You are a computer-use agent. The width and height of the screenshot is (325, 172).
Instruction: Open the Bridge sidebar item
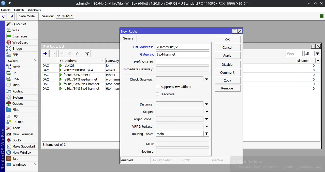(17, 48)
